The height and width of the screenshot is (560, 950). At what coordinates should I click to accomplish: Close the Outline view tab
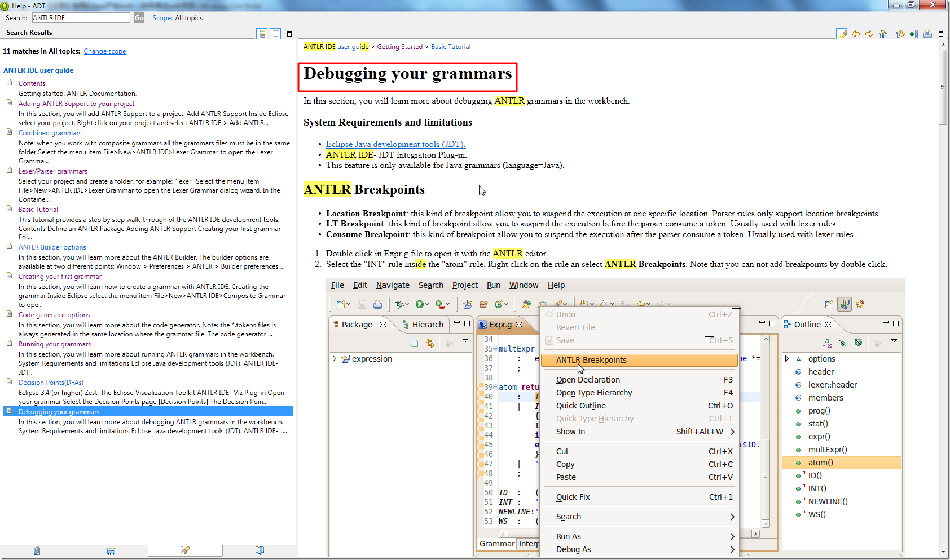tap(828, 325)
